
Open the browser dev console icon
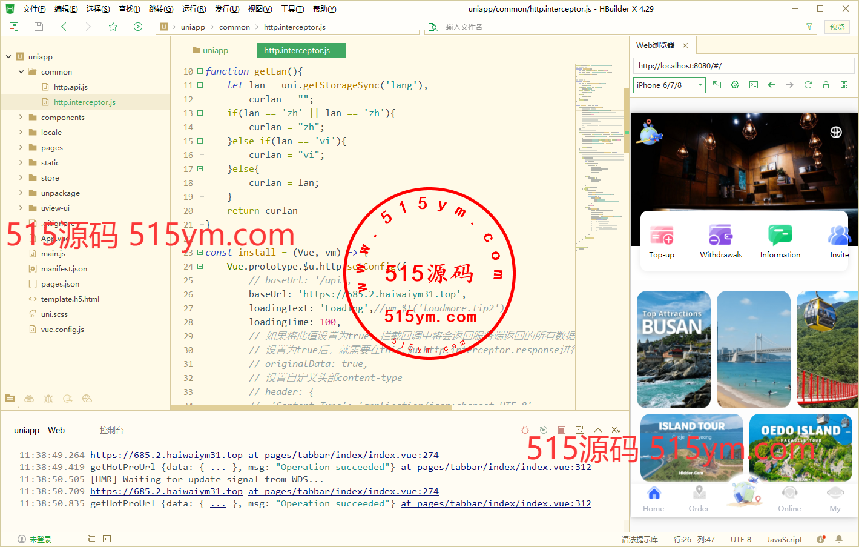(753, 85)
